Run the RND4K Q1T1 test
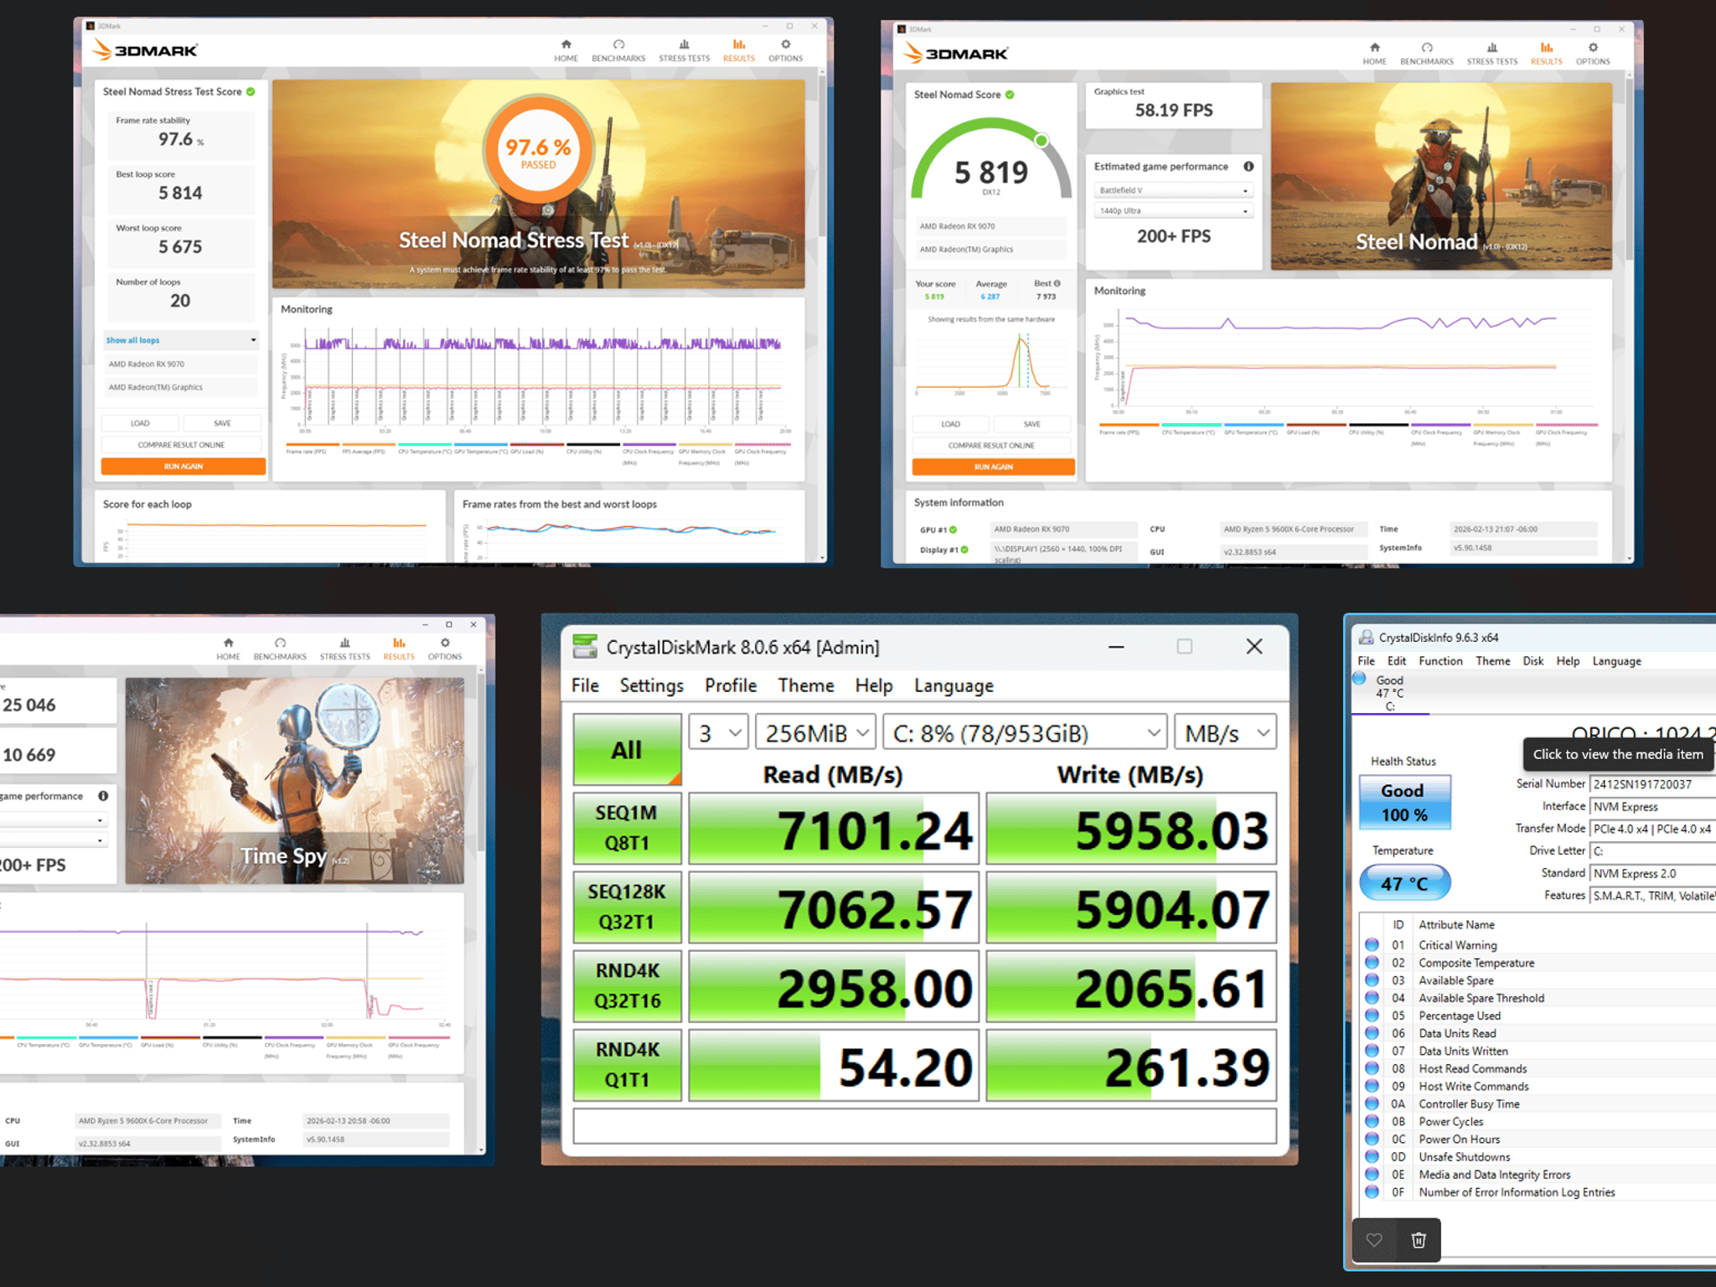The height and width of the screenshot is (1287, 1716). [627, 1064]
